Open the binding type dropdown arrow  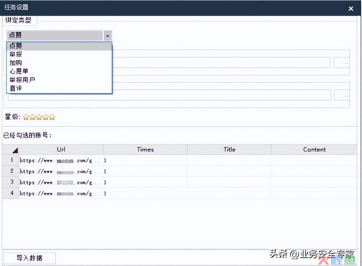pos(108,36)
